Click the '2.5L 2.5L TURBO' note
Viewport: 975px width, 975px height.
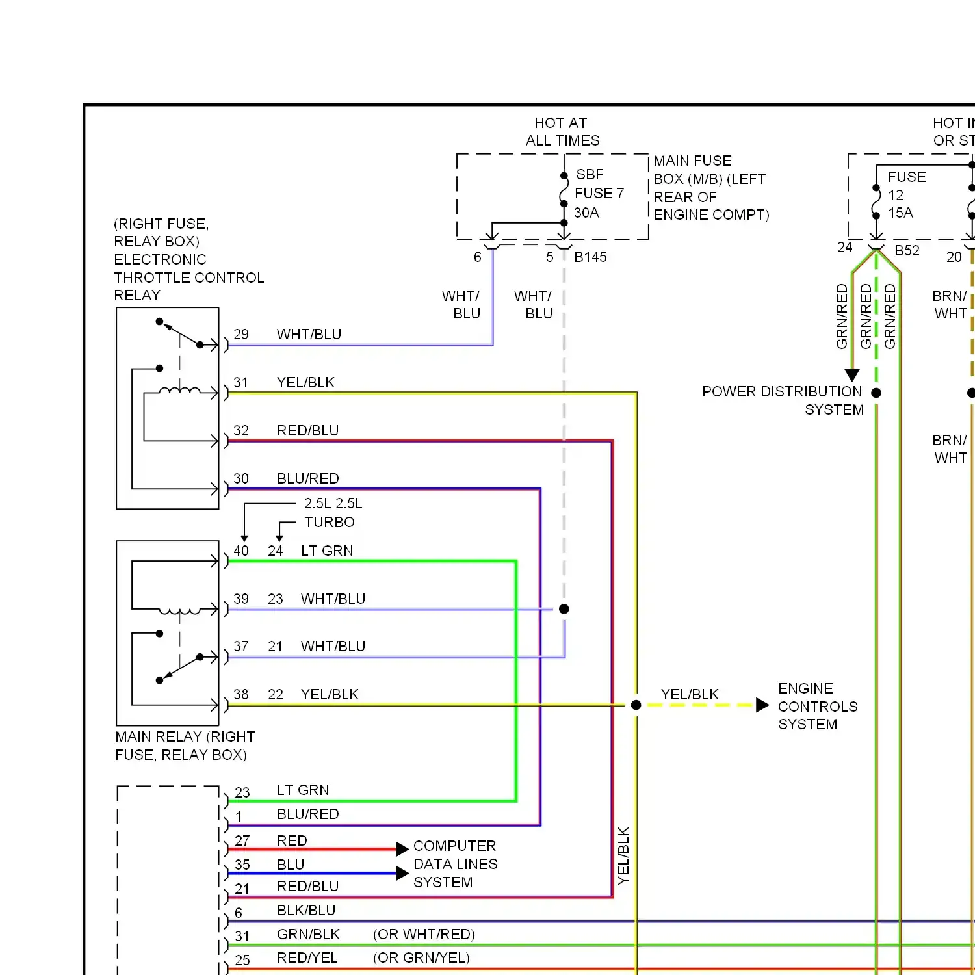pos(333,513)
